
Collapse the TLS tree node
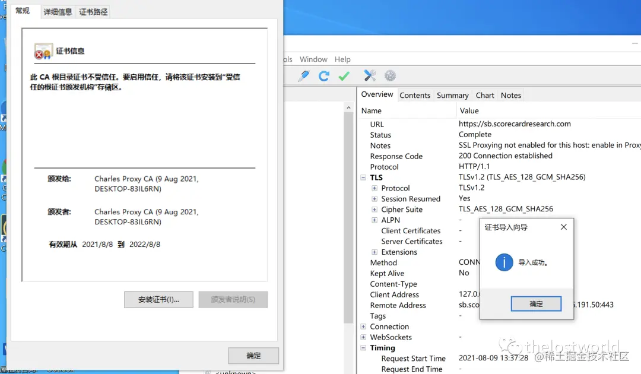pyautogui.click(x=363, y=178)
